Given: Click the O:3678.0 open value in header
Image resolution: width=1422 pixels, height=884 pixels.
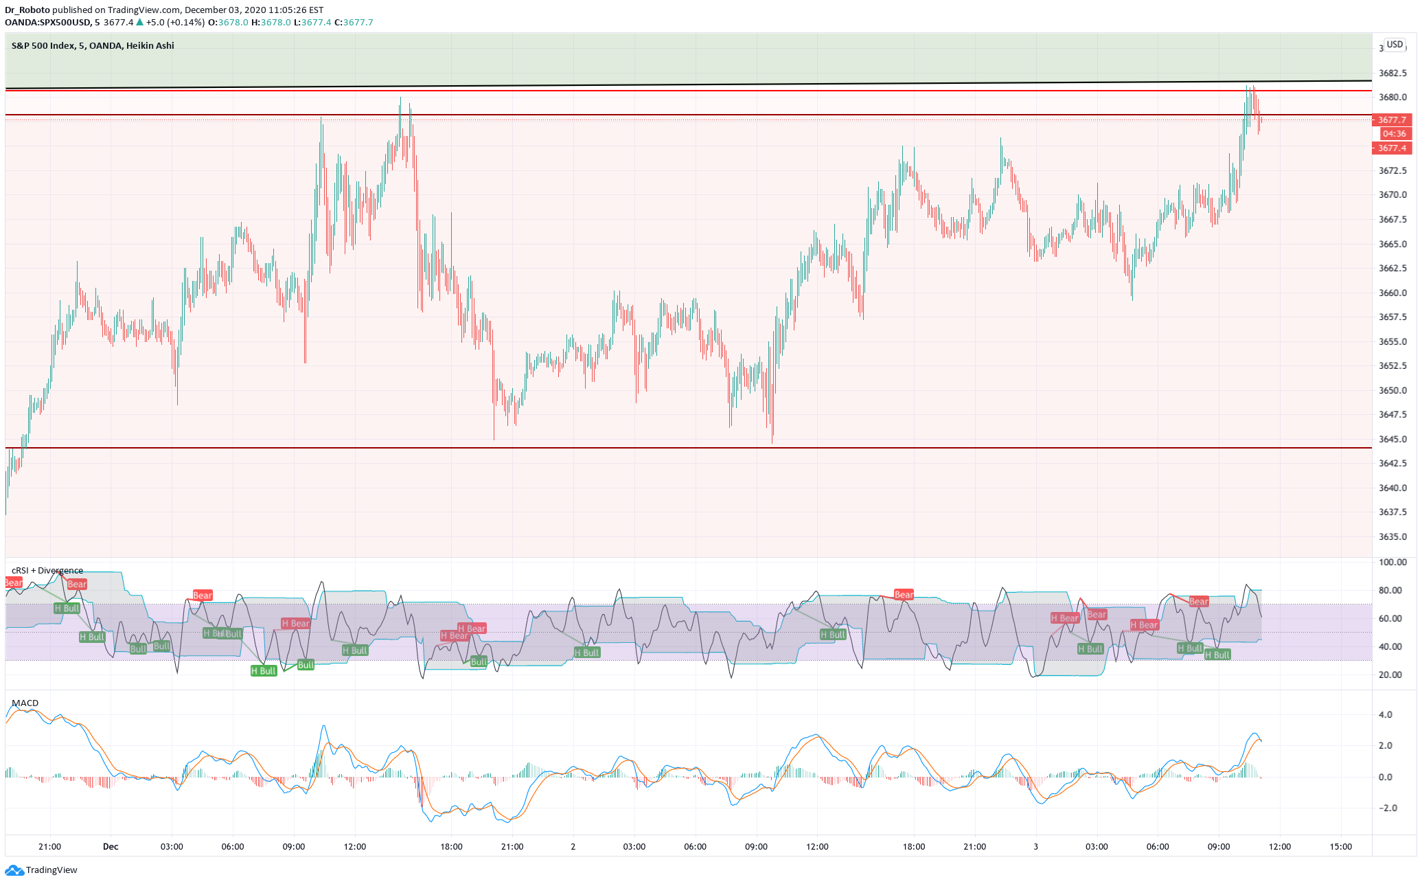Looking at the screenshot, I should pos(228,22).
